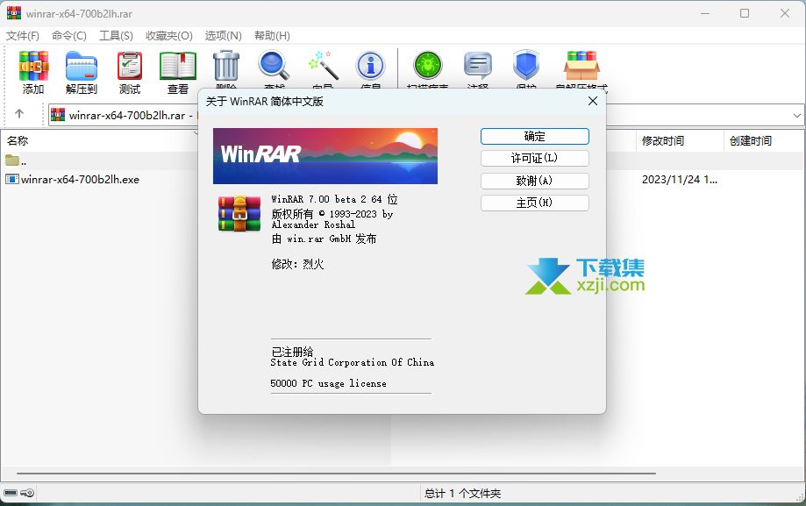Open the address bar dropdown arrow

[796, 115]
